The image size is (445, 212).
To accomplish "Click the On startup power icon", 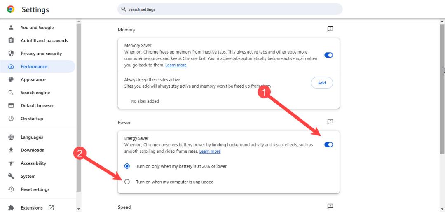I will [x=11, y=119].
